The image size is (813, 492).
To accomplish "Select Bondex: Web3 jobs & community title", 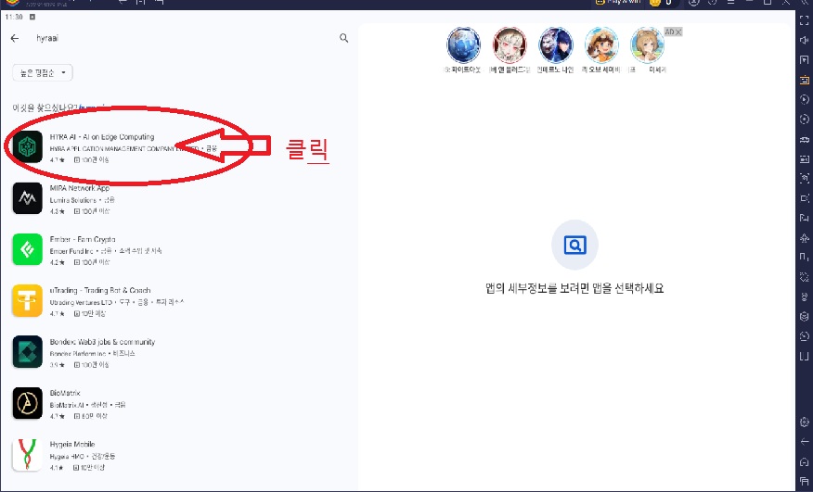I will pyautogui.click(x=102, y=342).
